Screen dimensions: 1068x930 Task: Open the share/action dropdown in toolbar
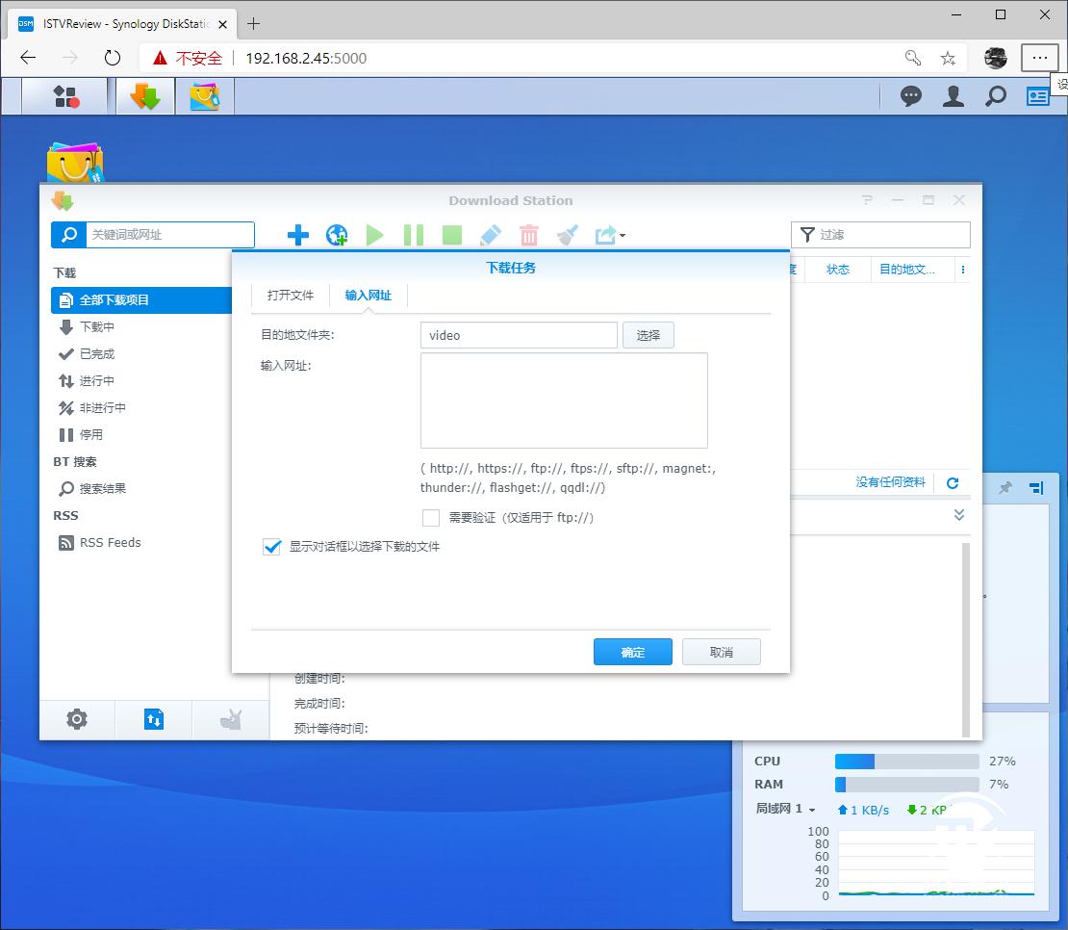point(610,235)
